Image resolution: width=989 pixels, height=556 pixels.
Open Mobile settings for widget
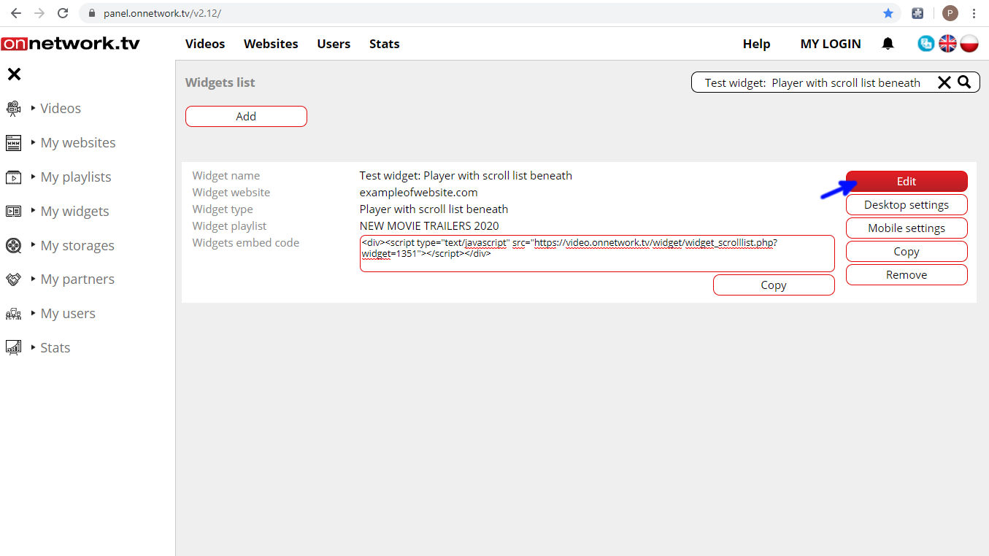point(907,228)
